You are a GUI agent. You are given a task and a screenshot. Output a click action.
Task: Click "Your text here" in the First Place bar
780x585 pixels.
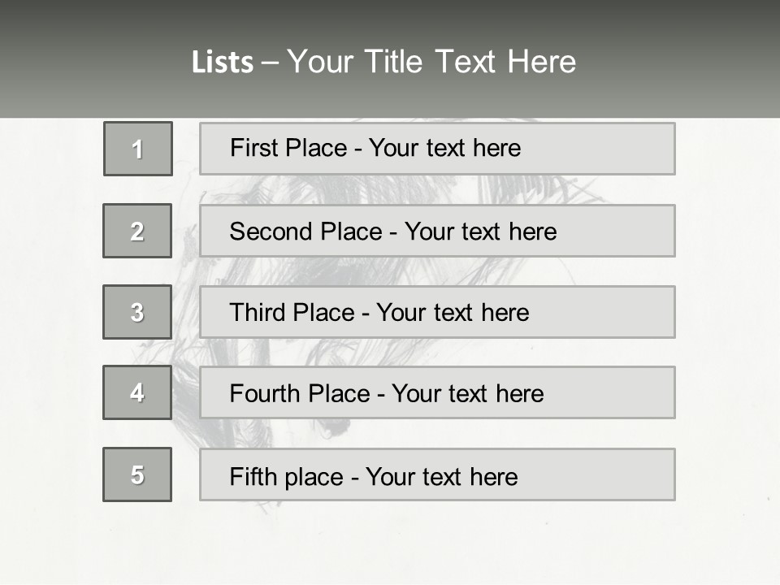pos(444,148)
